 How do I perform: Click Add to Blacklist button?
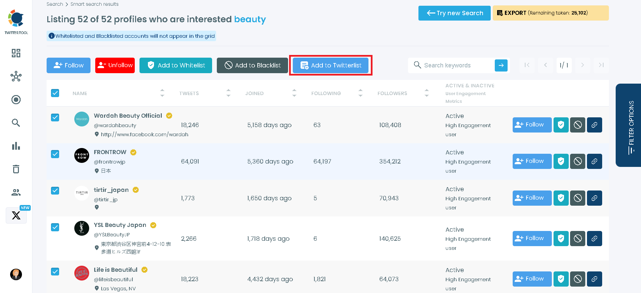[252, 65]
